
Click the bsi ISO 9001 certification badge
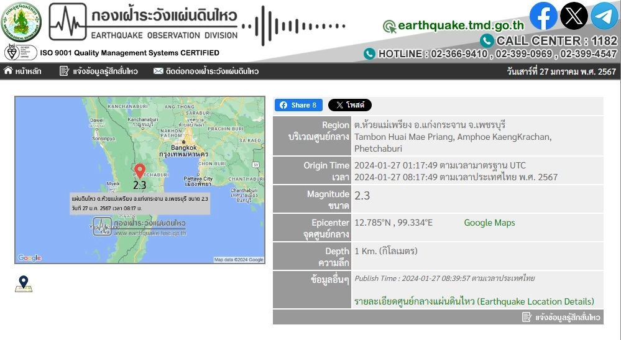coord(21,52)
